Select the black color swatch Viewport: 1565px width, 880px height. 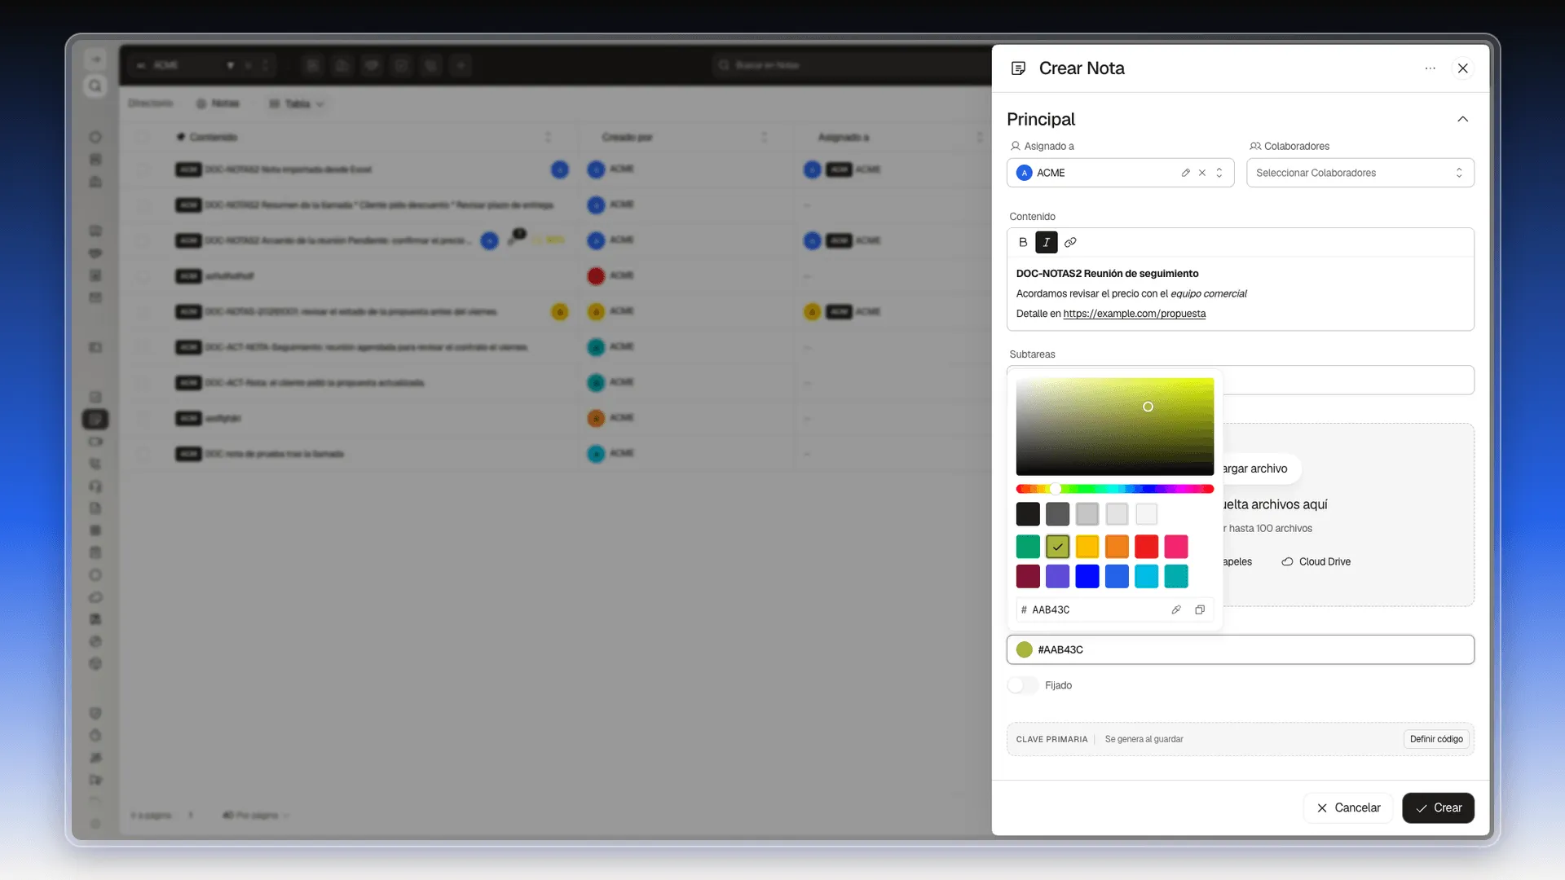(x=1028, y=514)
